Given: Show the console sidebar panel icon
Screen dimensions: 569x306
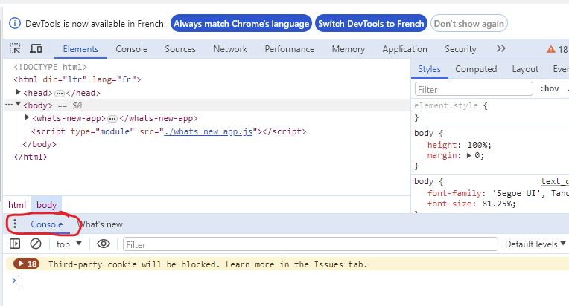Looking at the screenshot, I should pyautogui.click(x=15, y=244).
